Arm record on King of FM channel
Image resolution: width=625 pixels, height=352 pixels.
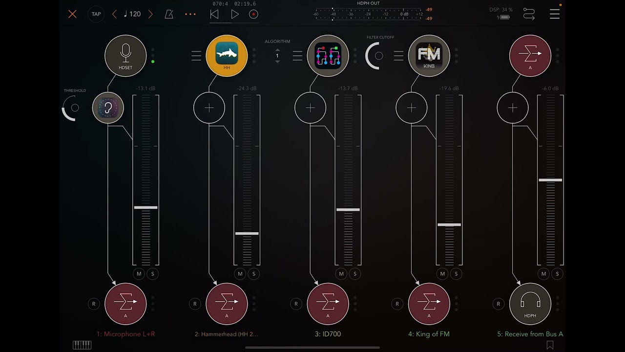click(396, 304)
